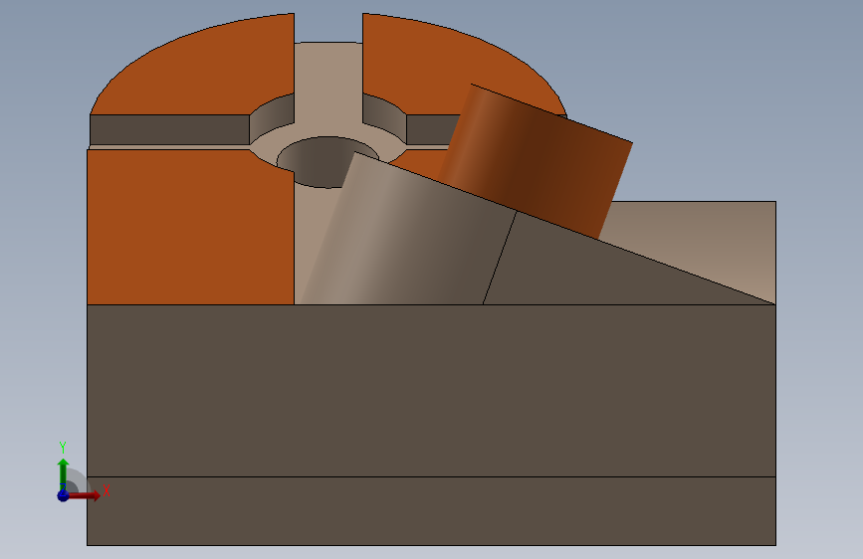The image size is (863, 559).
Task: Select the thin bottom strip face
Action: point(431,511)
